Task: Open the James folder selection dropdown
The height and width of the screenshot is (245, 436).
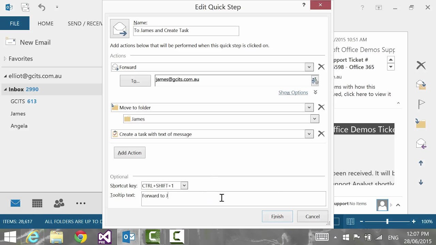Action: [314, 119]
